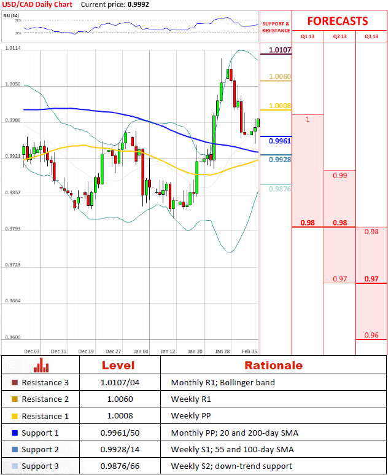Select the 'Resistance 3' row label
The width and height of the screenshot is (388, 475).
(45, 383)
